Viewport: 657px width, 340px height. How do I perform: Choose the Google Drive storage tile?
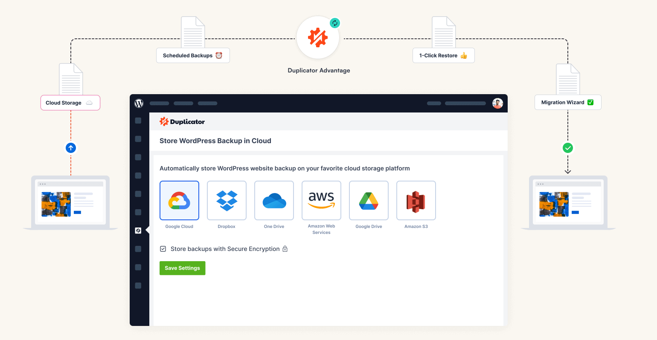tap(369, 200)
